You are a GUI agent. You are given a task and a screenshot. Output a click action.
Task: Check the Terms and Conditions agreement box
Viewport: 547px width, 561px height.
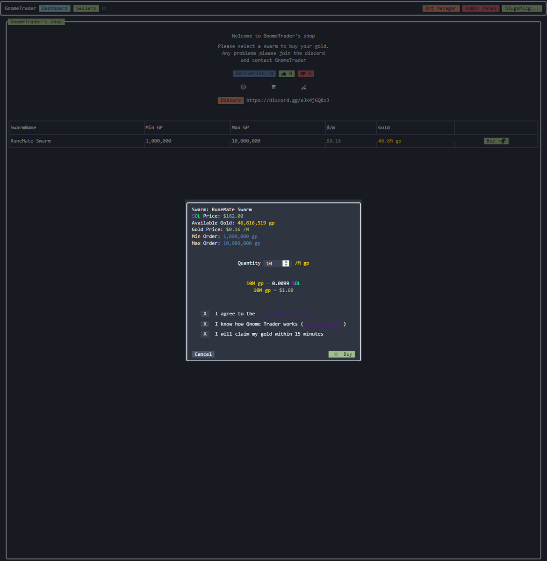tap(204, 314)
